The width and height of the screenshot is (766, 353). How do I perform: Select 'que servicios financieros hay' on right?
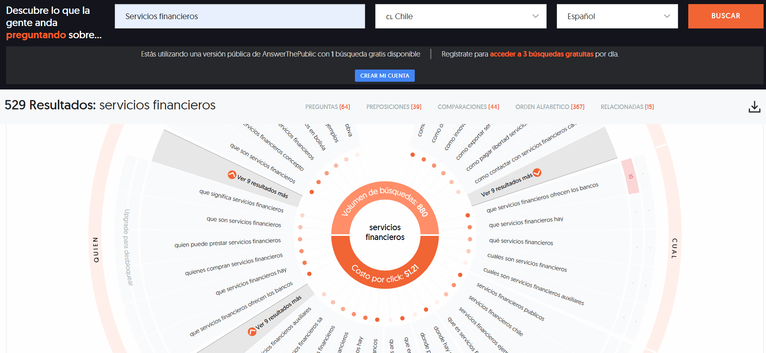(526, 222)
